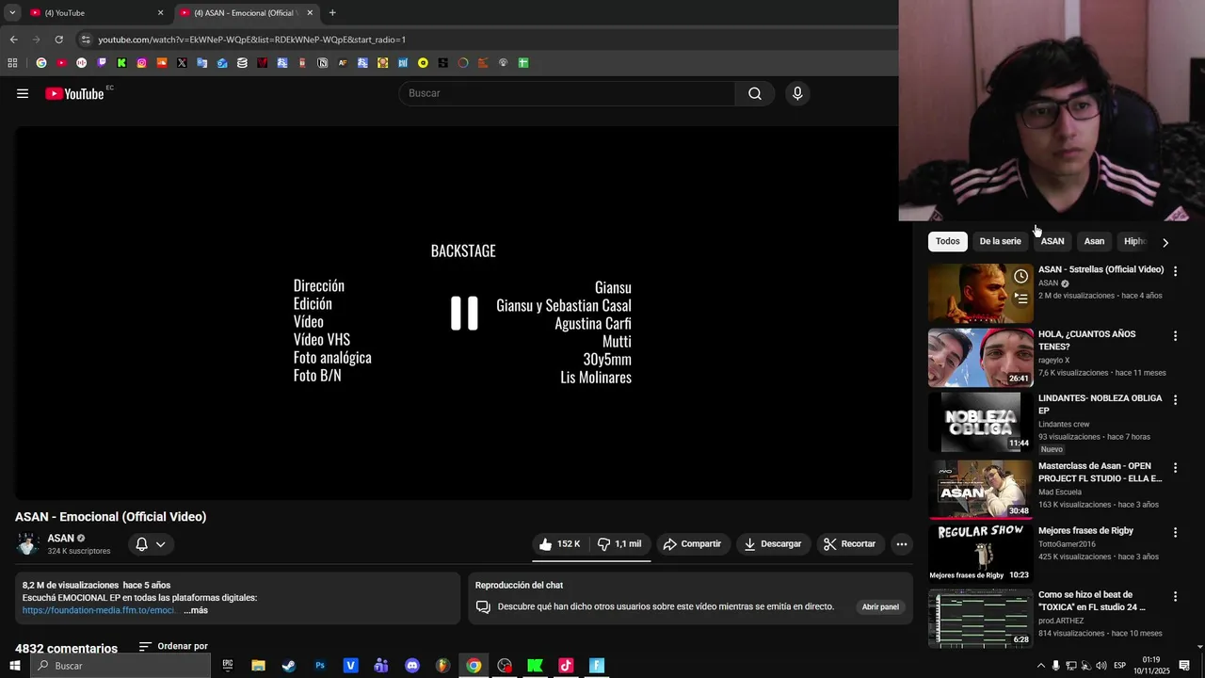This screenshot has height=678, width=1205.
Task: Open the Instagram bookmark icon
Action: 142,63
